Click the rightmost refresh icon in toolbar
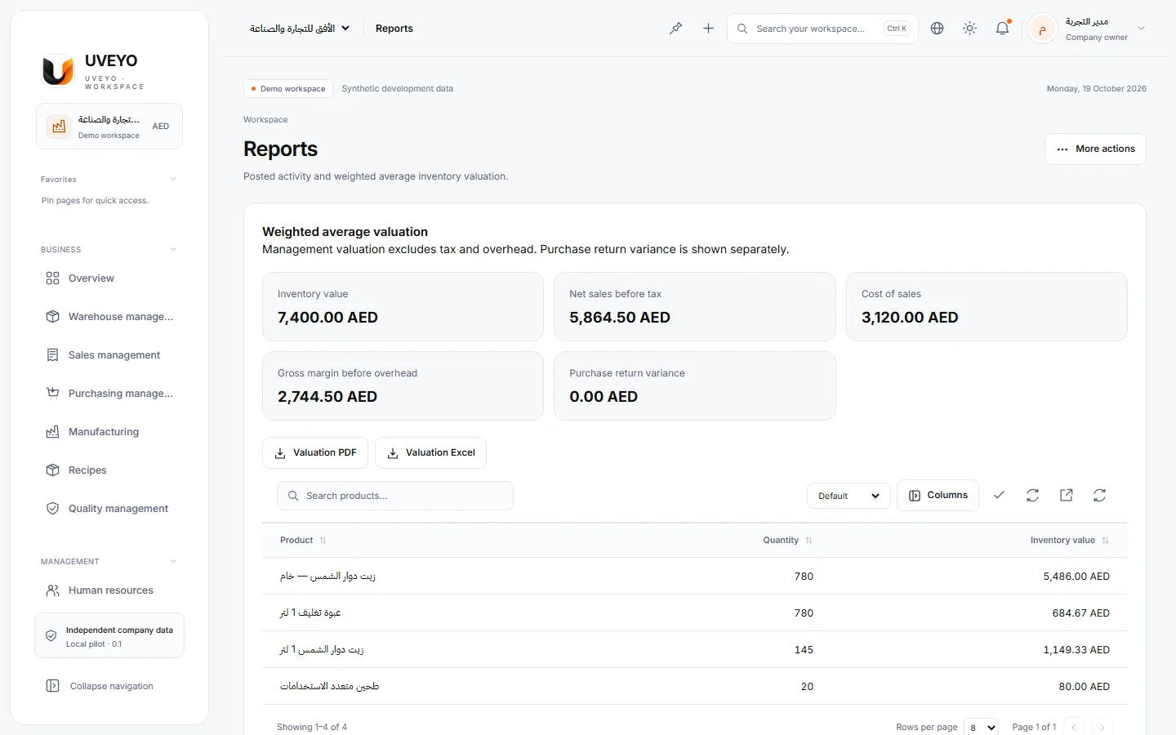1176x735 pixels. pos(1099,496)
